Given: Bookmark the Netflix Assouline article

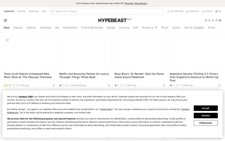Looking at the screenshot, I should point(109,85).
